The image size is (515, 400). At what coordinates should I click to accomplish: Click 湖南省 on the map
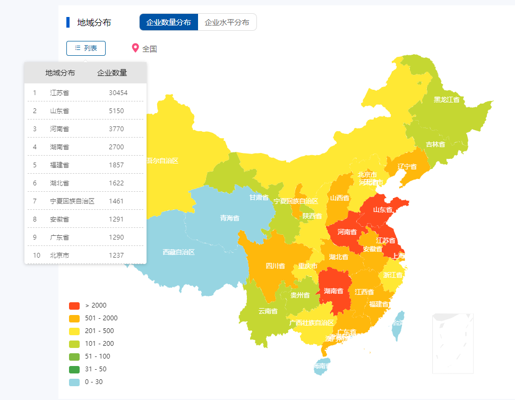click(333, 291)
